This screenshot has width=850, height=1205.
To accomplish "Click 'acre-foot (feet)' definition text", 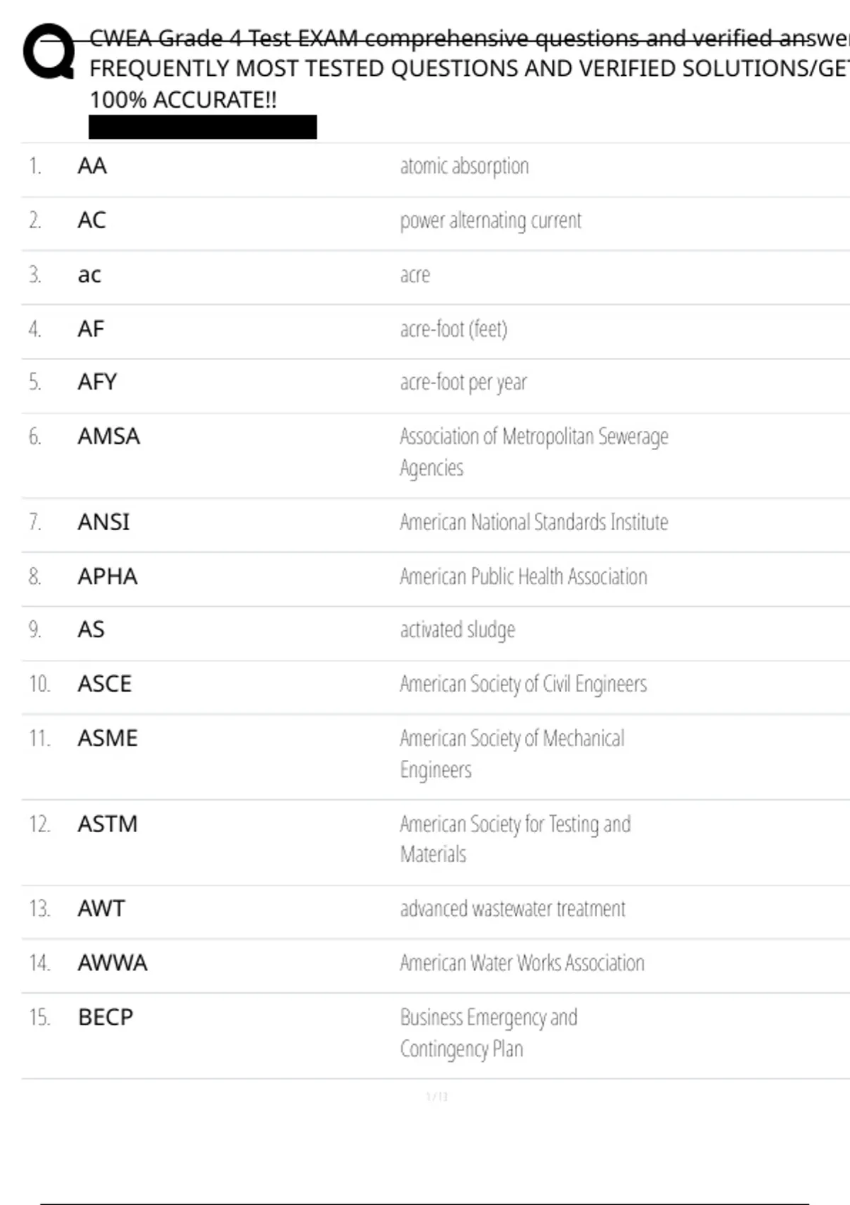I will tap(453, 329).
